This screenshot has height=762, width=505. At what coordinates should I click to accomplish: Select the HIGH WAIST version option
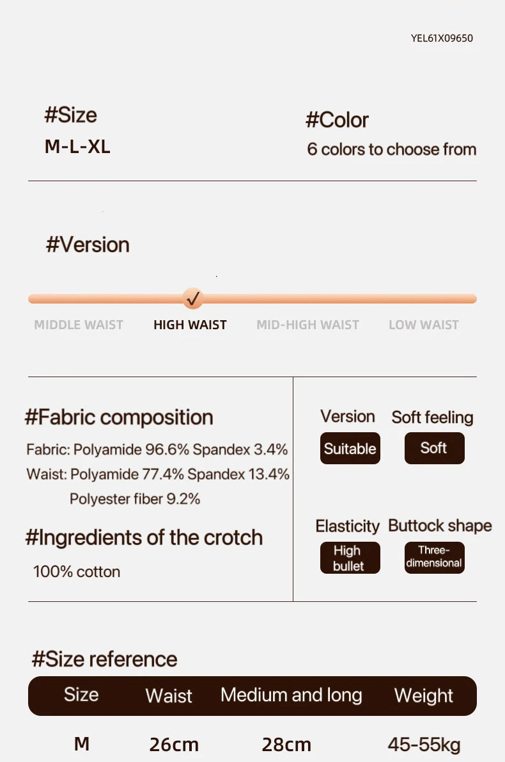click(190, 325)
